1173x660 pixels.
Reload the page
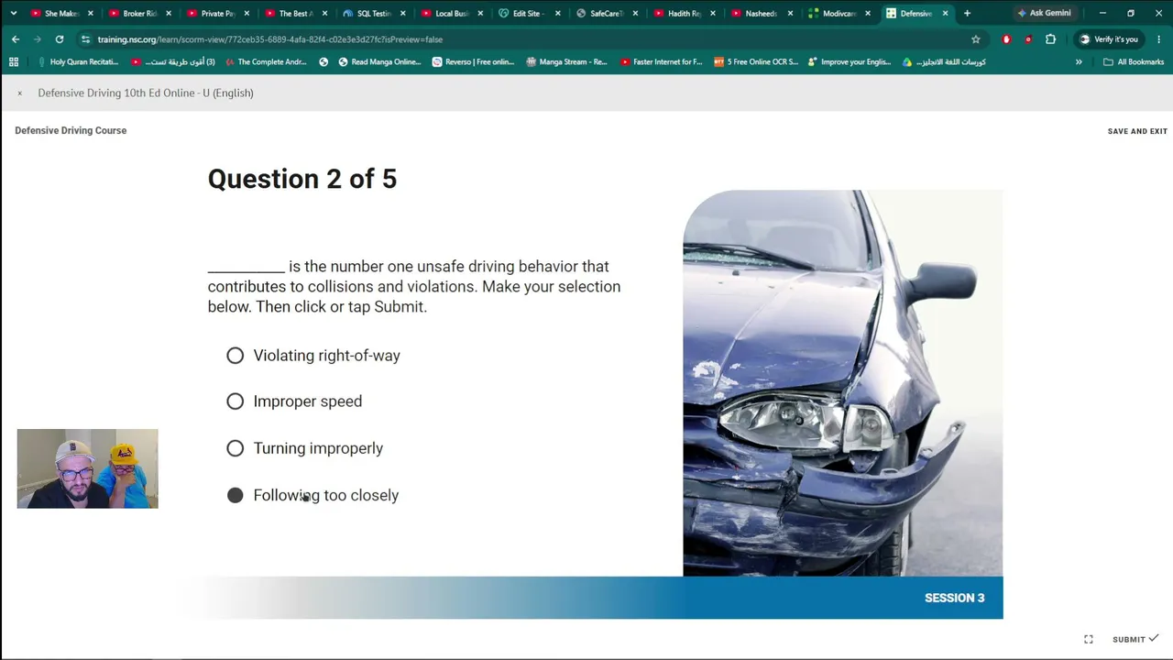[60, 39]
